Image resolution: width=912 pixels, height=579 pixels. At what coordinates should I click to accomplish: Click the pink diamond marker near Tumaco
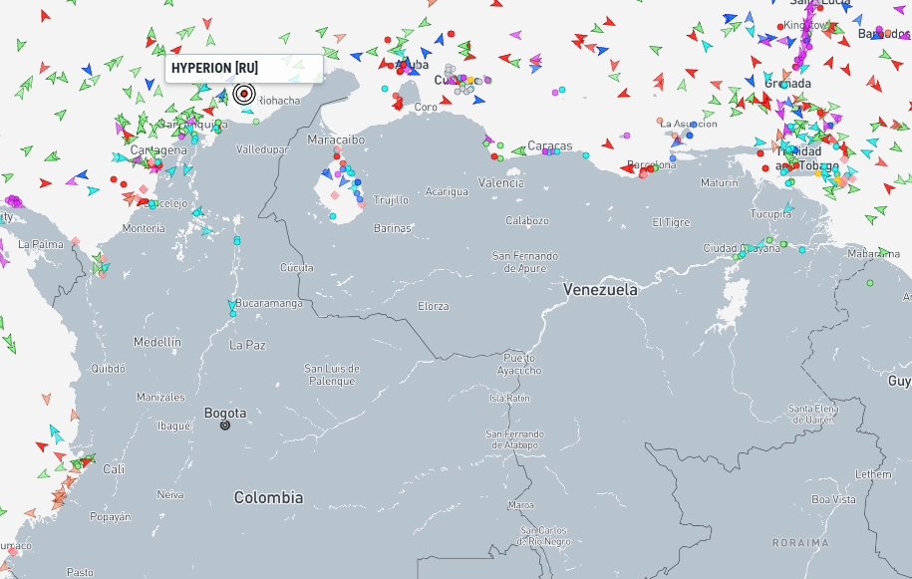pos(13,552)
